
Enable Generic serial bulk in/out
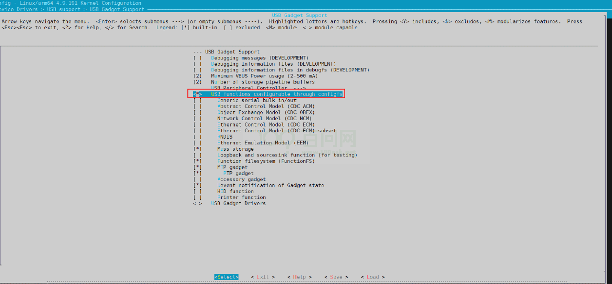tap(245, 100)
